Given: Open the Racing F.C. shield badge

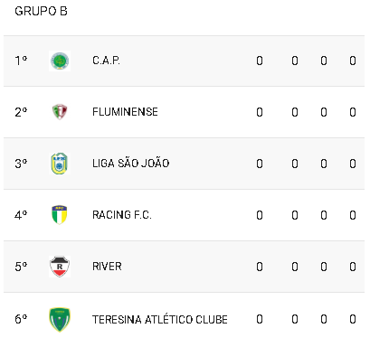Looking at the screenshot, I should pyautogui.click(x=60, y=215).
